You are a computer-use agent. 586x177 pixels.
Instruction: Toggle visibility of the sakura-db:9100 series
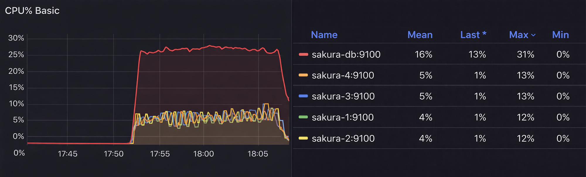346,55
